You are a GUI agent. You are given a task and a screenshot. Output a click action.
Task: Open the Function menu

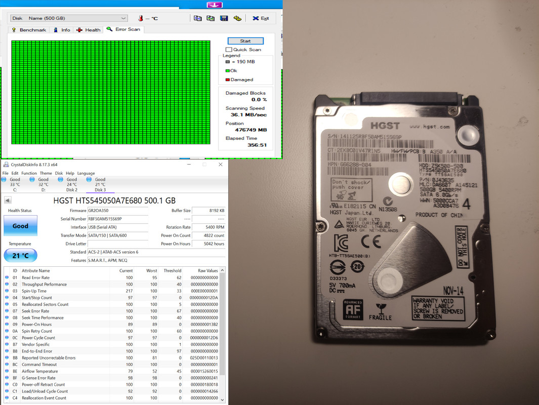[29, 173]
